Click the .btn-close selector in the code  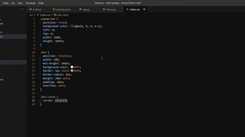[x=47, y=97]
